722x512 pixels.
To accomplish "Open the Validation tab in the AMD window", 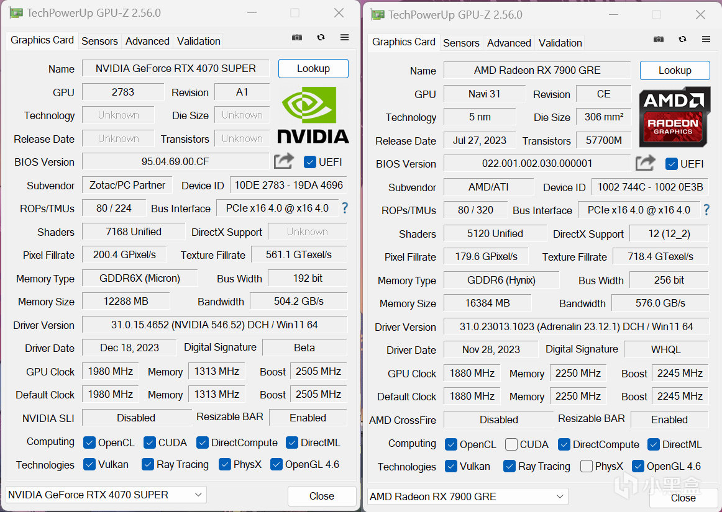I will 560,43.
